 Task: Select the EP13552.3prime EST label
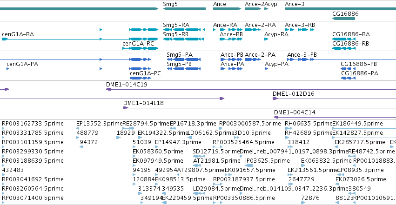click(x=99, y=124)
